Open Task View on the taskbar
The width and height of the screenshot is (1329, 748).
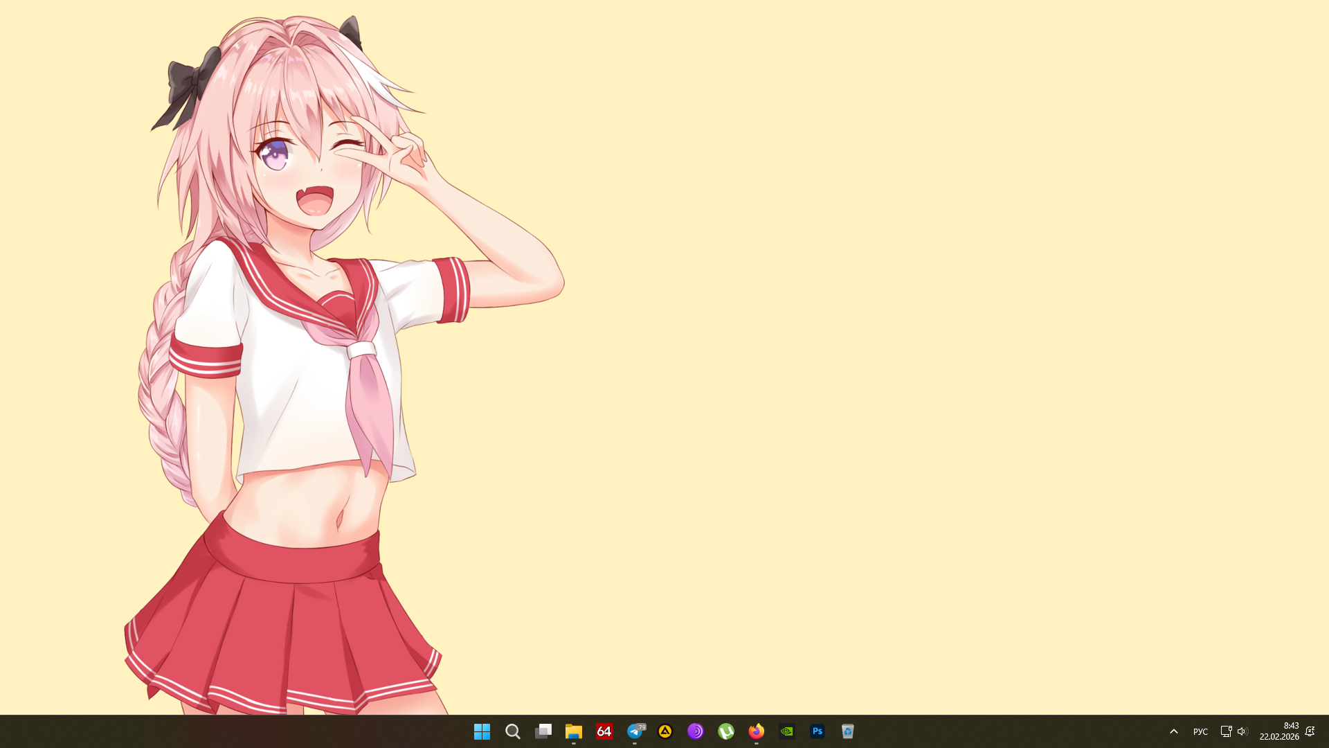pos(543,731)
